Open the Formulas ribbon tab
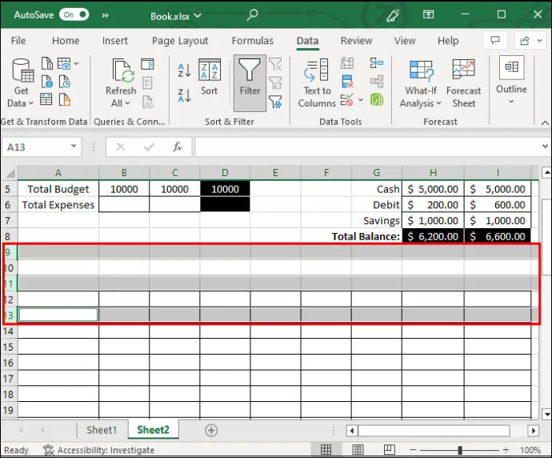This screenshot has height=458, width=552. click(x=253, y=41)
